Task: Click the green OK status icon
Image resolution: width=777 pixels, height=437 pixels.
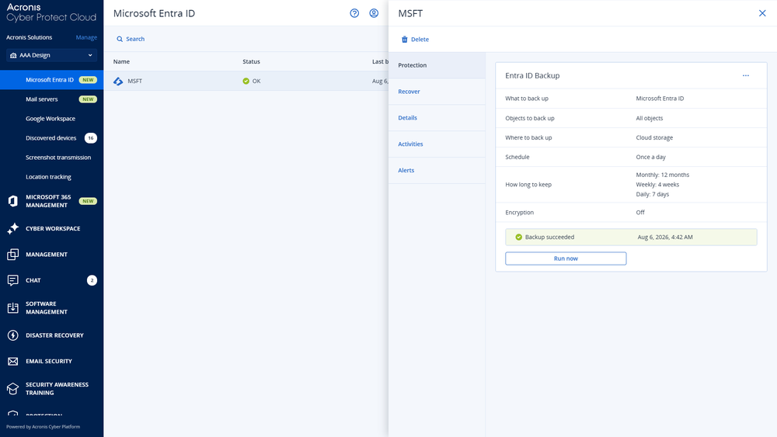Action: click(x=246, y=82)
